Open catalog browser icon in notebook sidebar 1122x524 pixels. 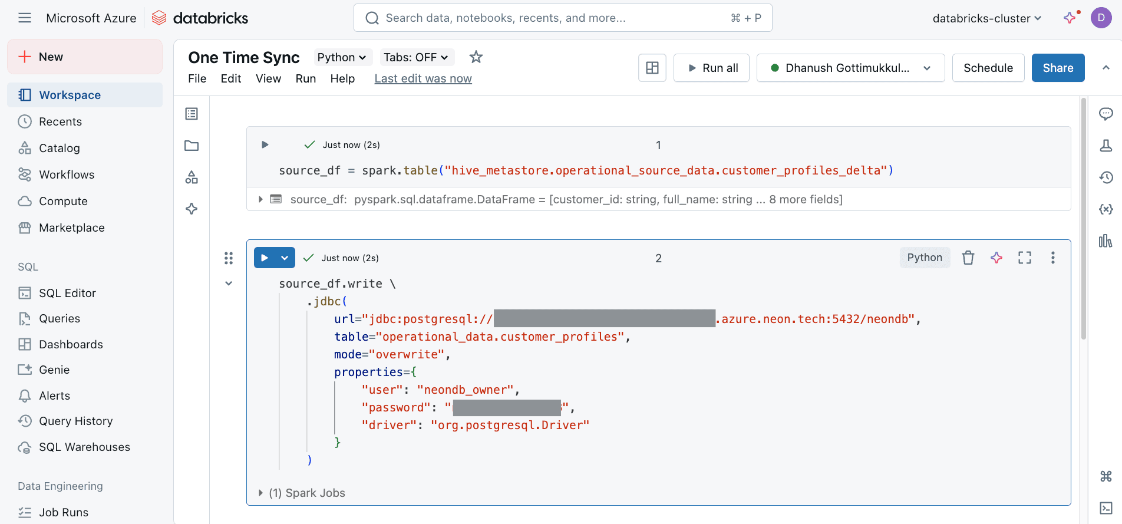(192, 177)
